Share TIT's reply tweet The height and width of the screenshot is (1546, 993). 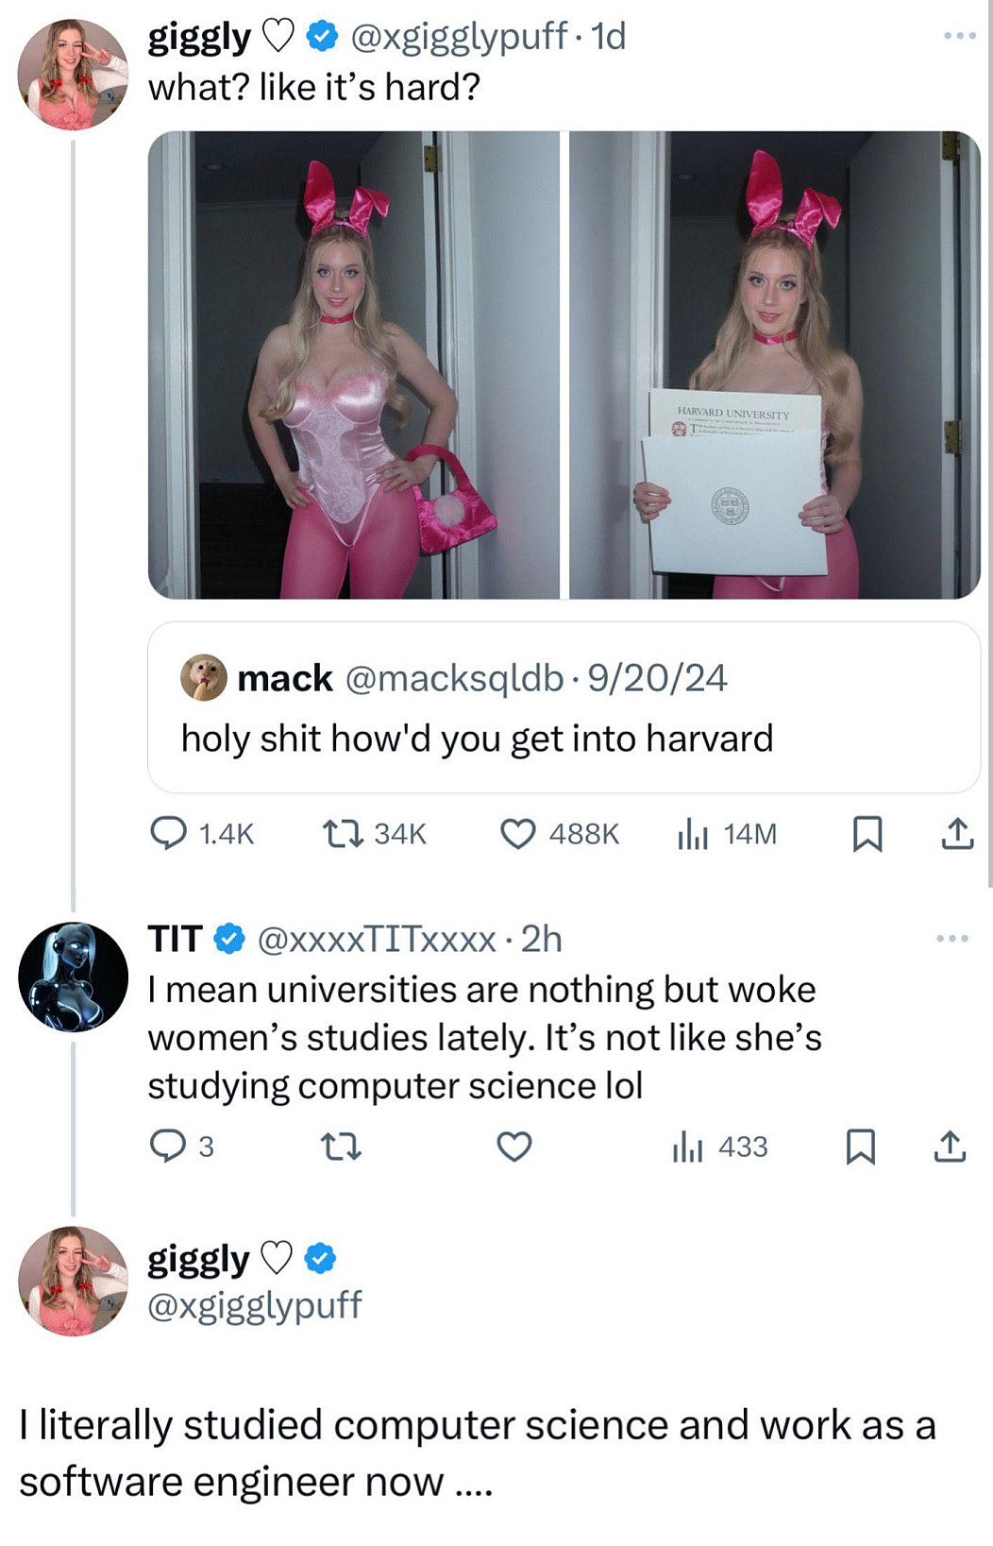(950, 1147)
